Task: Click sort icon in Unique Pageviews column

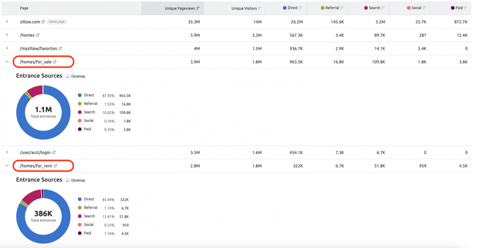Action: 198,8
